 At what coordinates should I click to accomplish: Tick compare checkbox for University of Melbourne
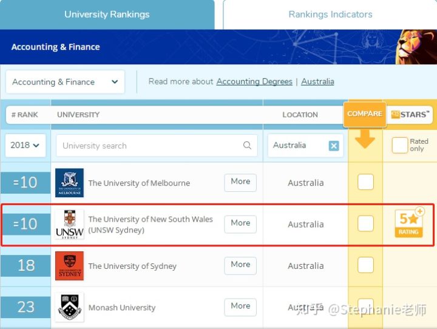tap(365, 182)
